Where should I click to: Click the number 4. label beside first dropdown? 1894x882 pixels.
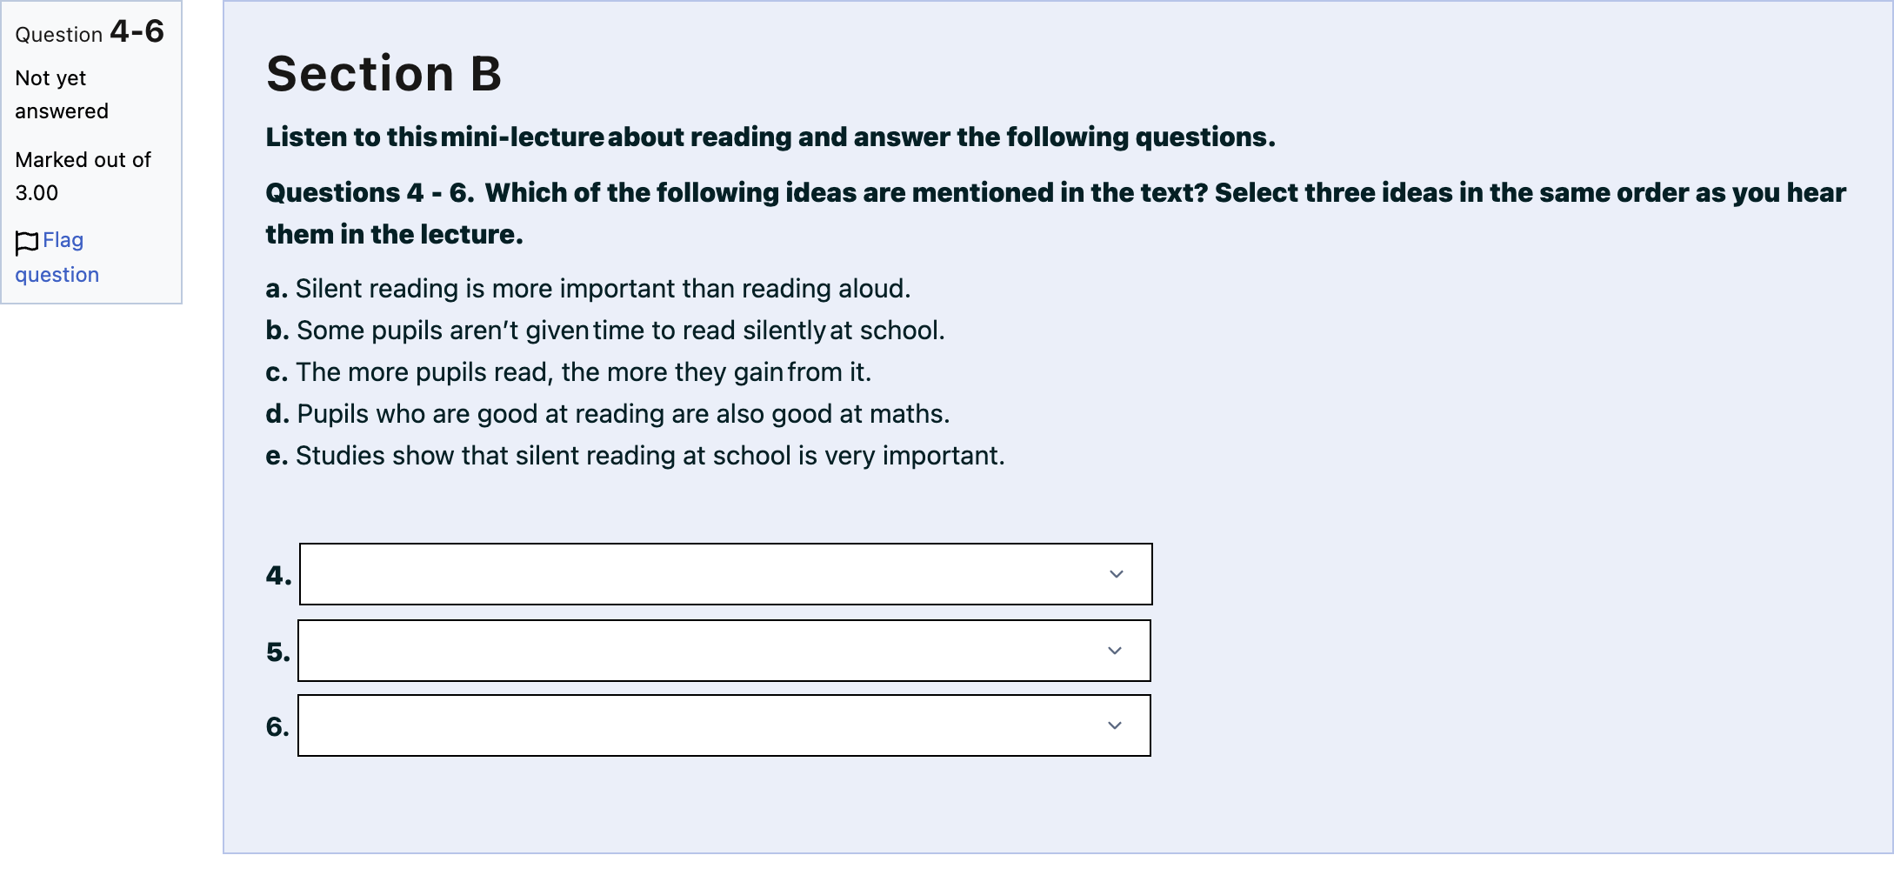[279, 575]
